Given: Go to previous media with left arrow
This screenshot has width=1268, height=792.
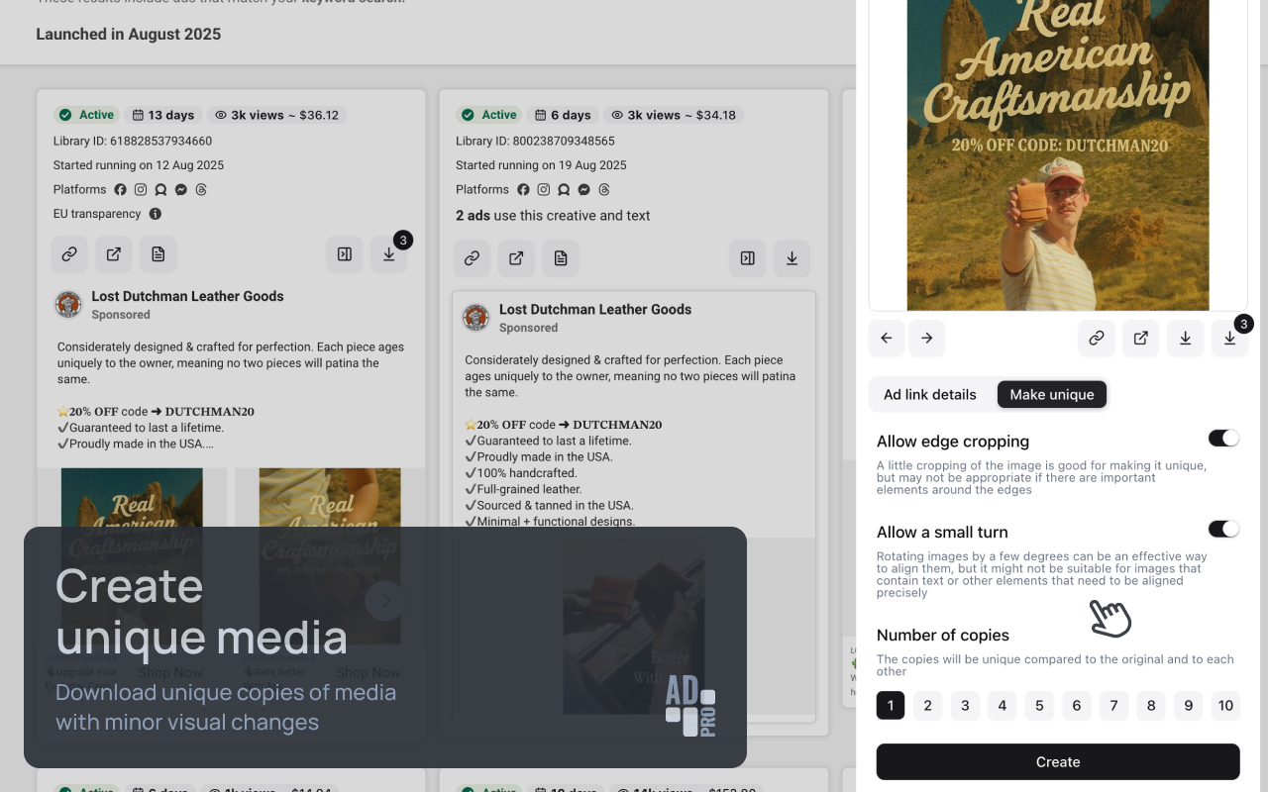Looking at the screenshot, I should (887, 338).
